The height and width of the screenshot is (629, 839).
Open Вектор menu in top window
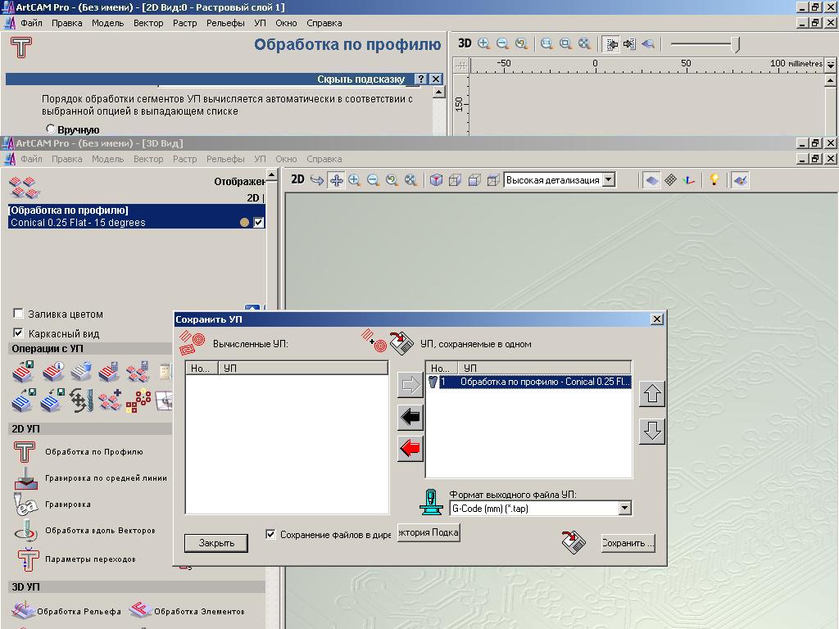click(148, 23)
